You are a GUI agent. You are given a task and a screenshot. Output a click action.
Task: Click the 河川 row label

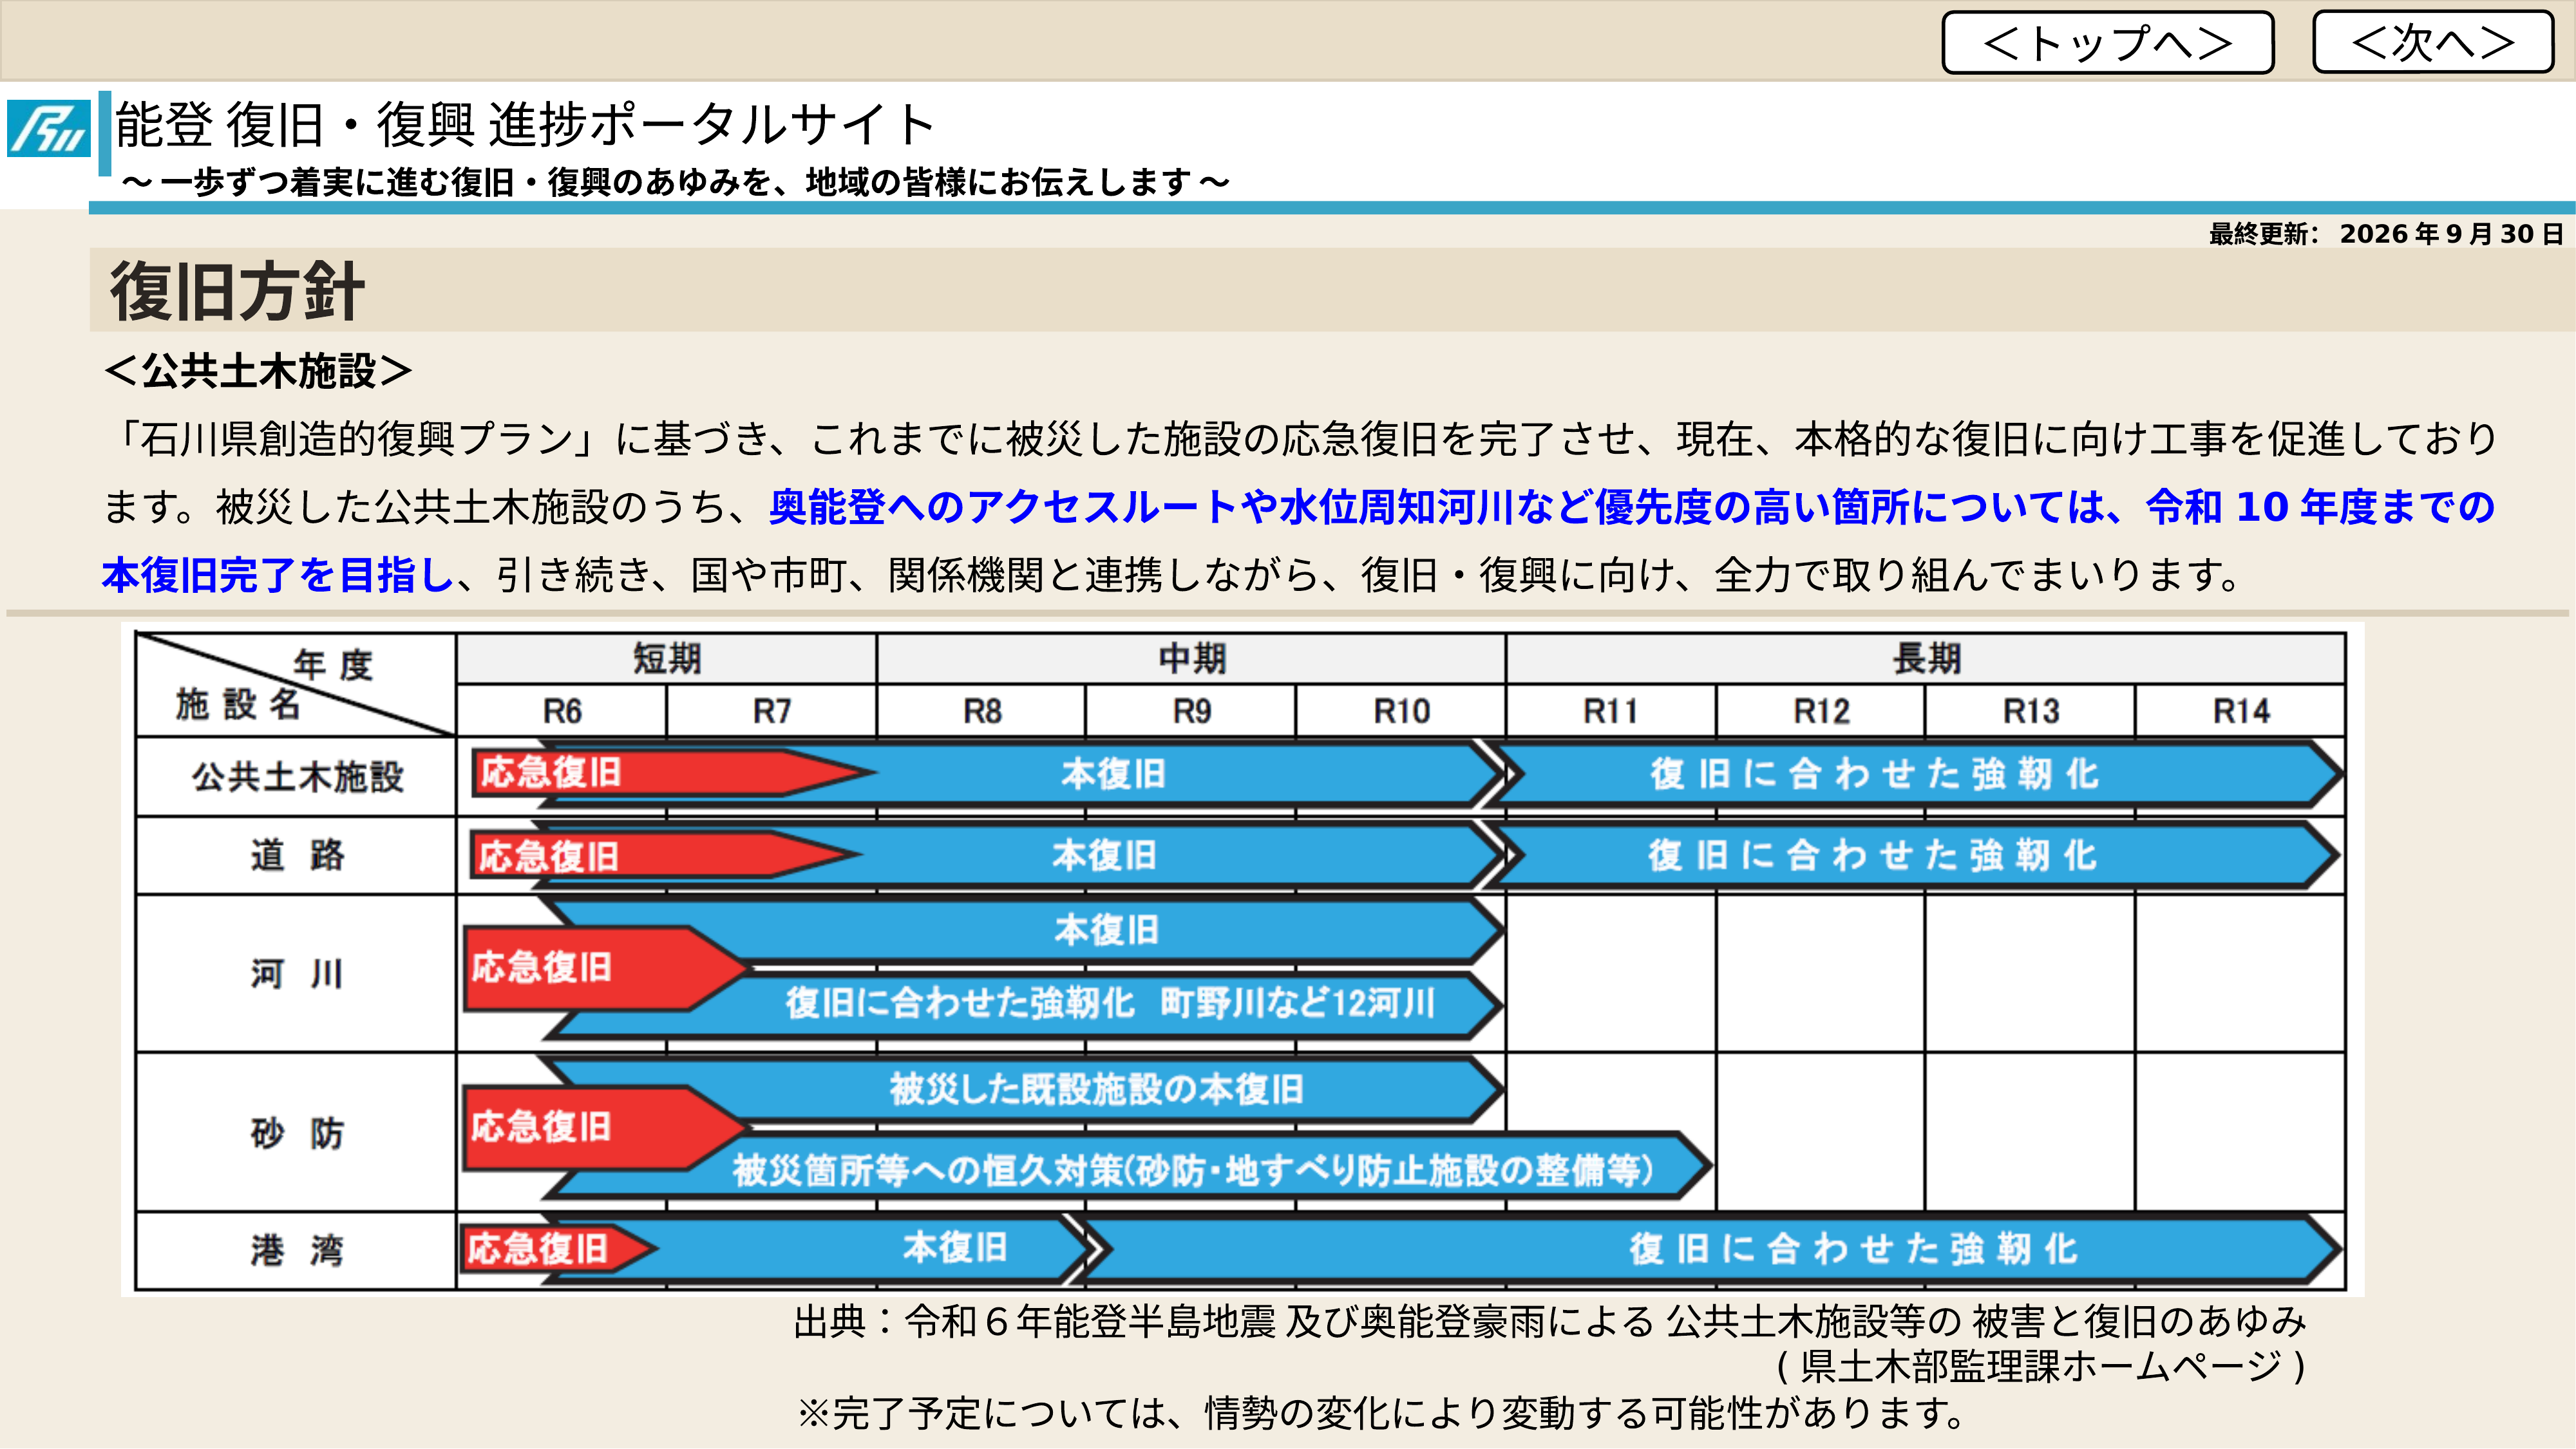297,973
